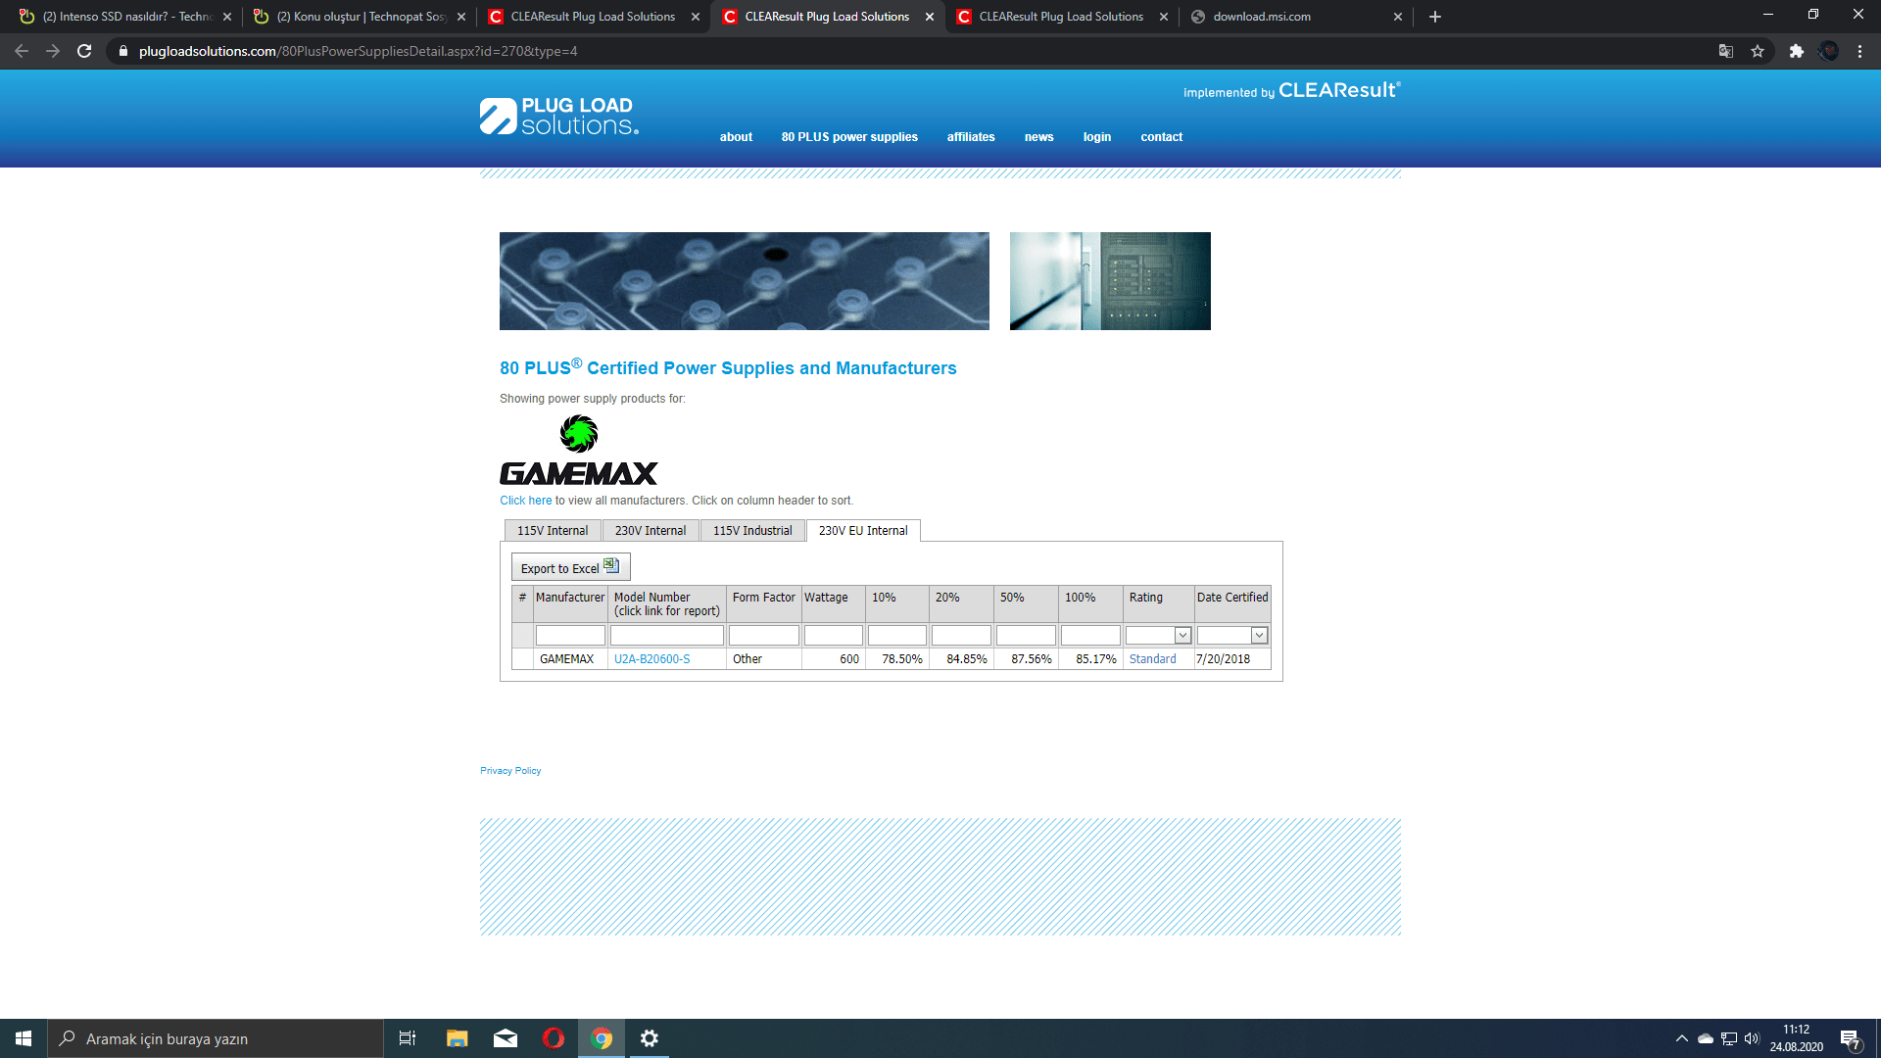The image size is (1881, 1058).
Task: Select the 230V Internal tab
Action: click(x=651, y=531)
